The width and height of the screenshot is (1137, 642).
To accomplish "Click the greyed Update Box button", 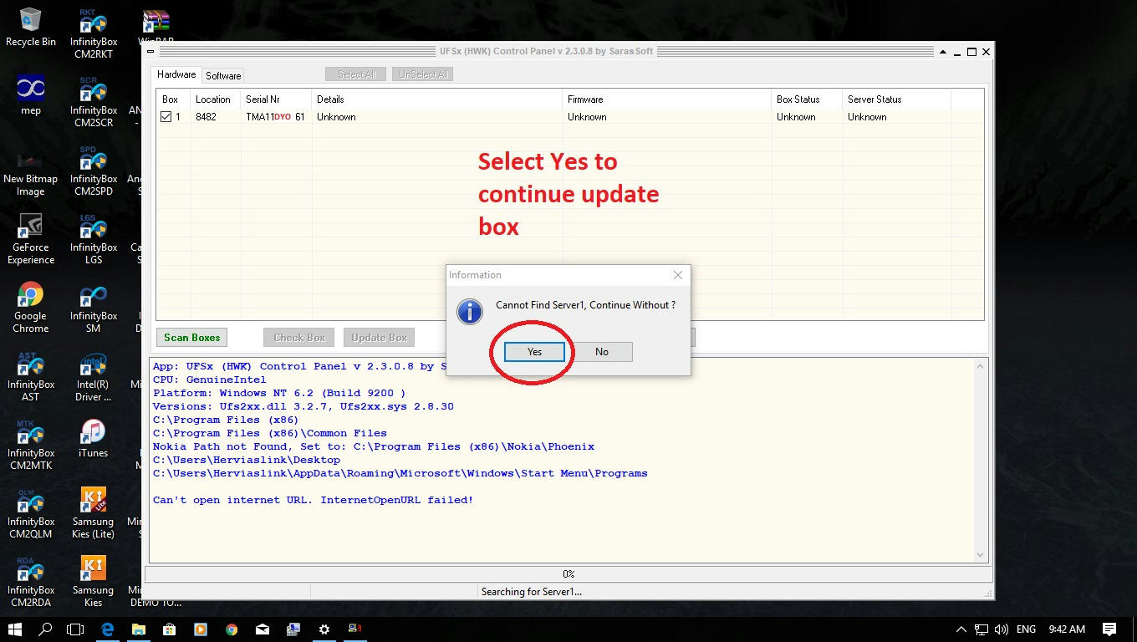I will 379,338.
